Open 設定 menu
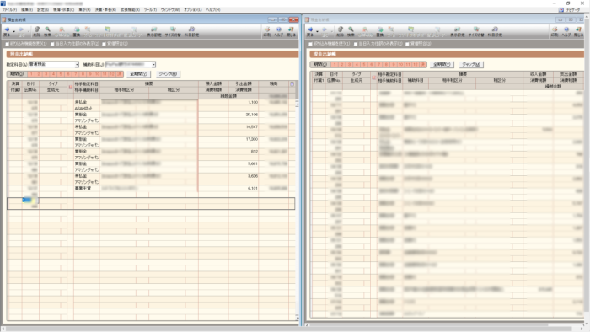The height and width of the screenshot is (332, 590). pyautogui.click(x=43, y=10)
